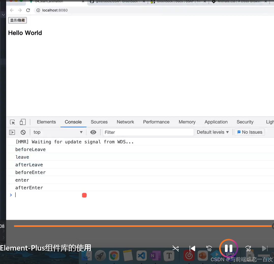Toggle the shuffle playback icon
Screen dimensions: 274x264
[175, 248]
